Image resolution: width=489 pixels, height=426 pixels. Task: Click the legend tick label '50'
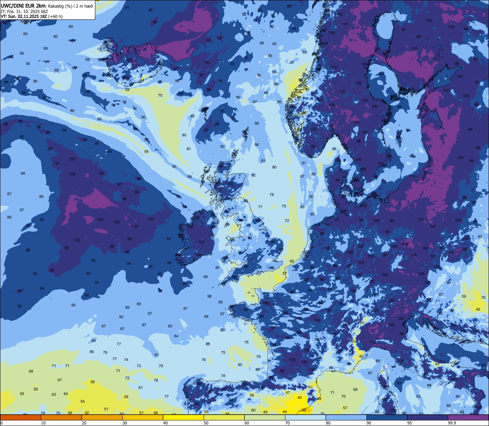click(x=206, y=423)
